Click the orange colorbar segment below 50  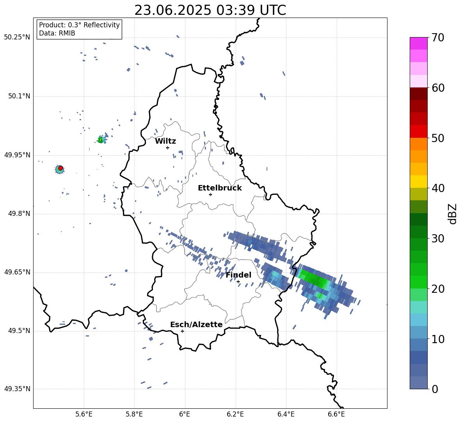tap(418, 144)
